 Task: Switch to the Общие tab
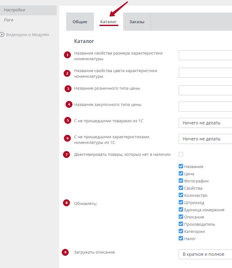(80, 22)
